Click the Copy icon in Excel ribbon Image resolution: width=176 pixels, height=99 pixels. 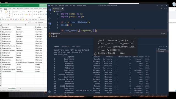(x=9, y=13)
